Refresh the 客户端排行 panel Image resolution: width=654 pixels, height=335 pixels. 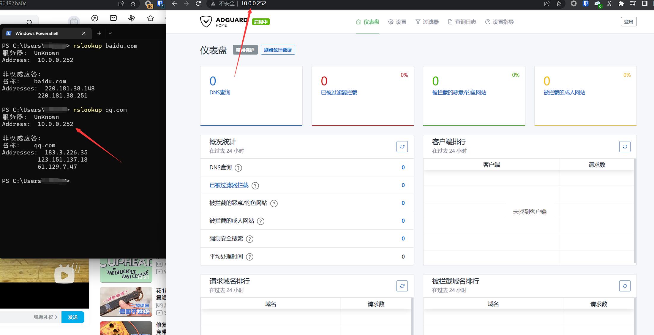(x=625, y=146)
